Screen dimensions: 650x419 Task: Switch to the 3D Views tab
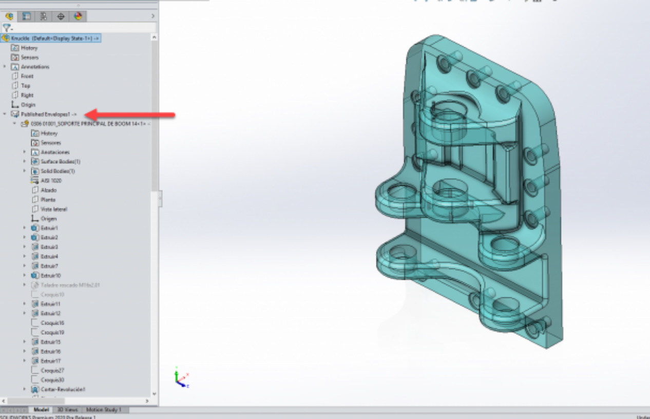coord(67,410)
